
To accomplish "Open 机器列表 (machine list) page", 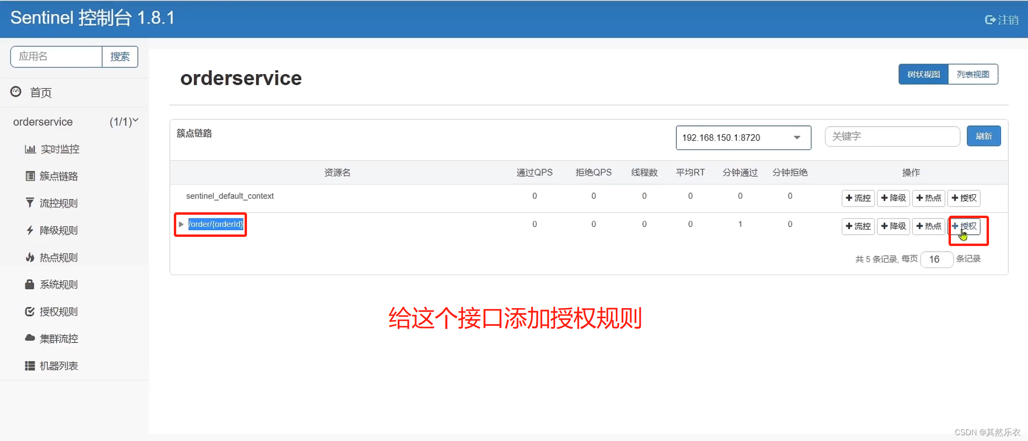I will click(x=59, y=365).
